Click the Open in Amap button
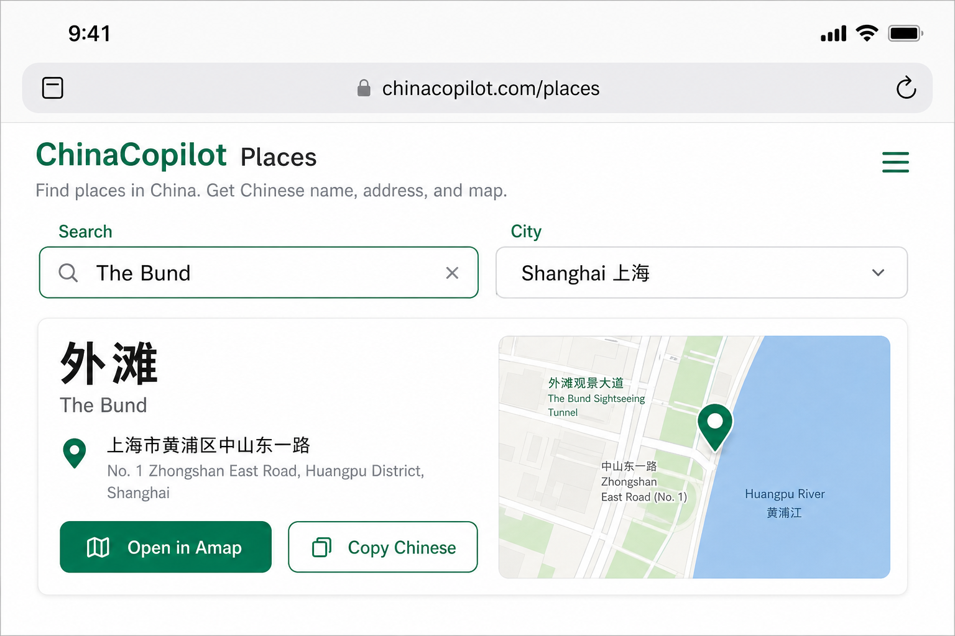Image resolution: width=955 pixels, height=636 pixels. coord(166,547)
